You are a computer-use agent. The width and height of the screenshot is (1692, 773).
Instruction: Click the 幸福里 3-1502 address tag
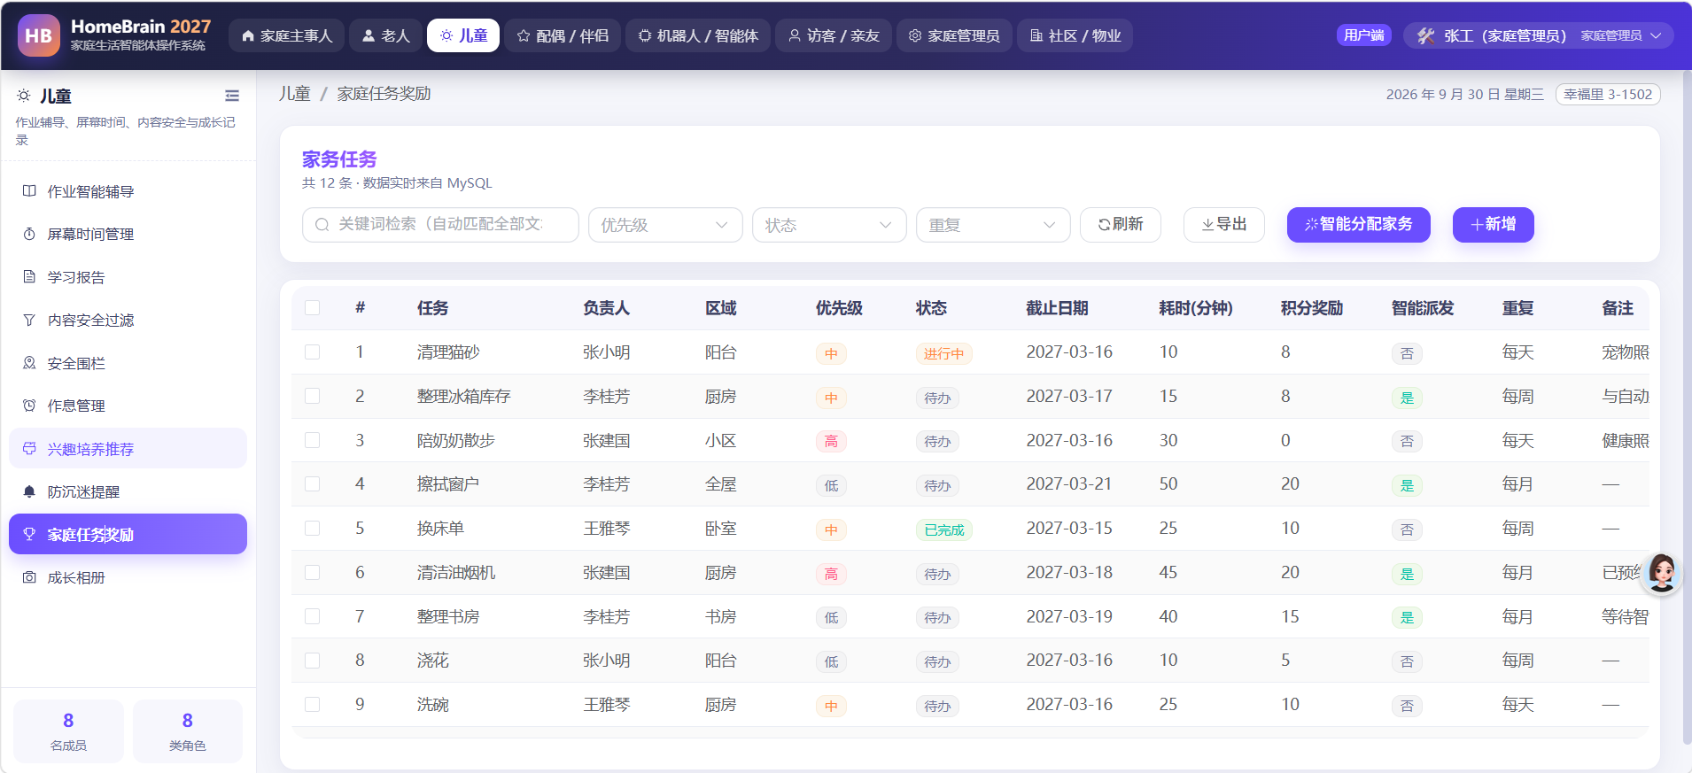click(1608, 95)
